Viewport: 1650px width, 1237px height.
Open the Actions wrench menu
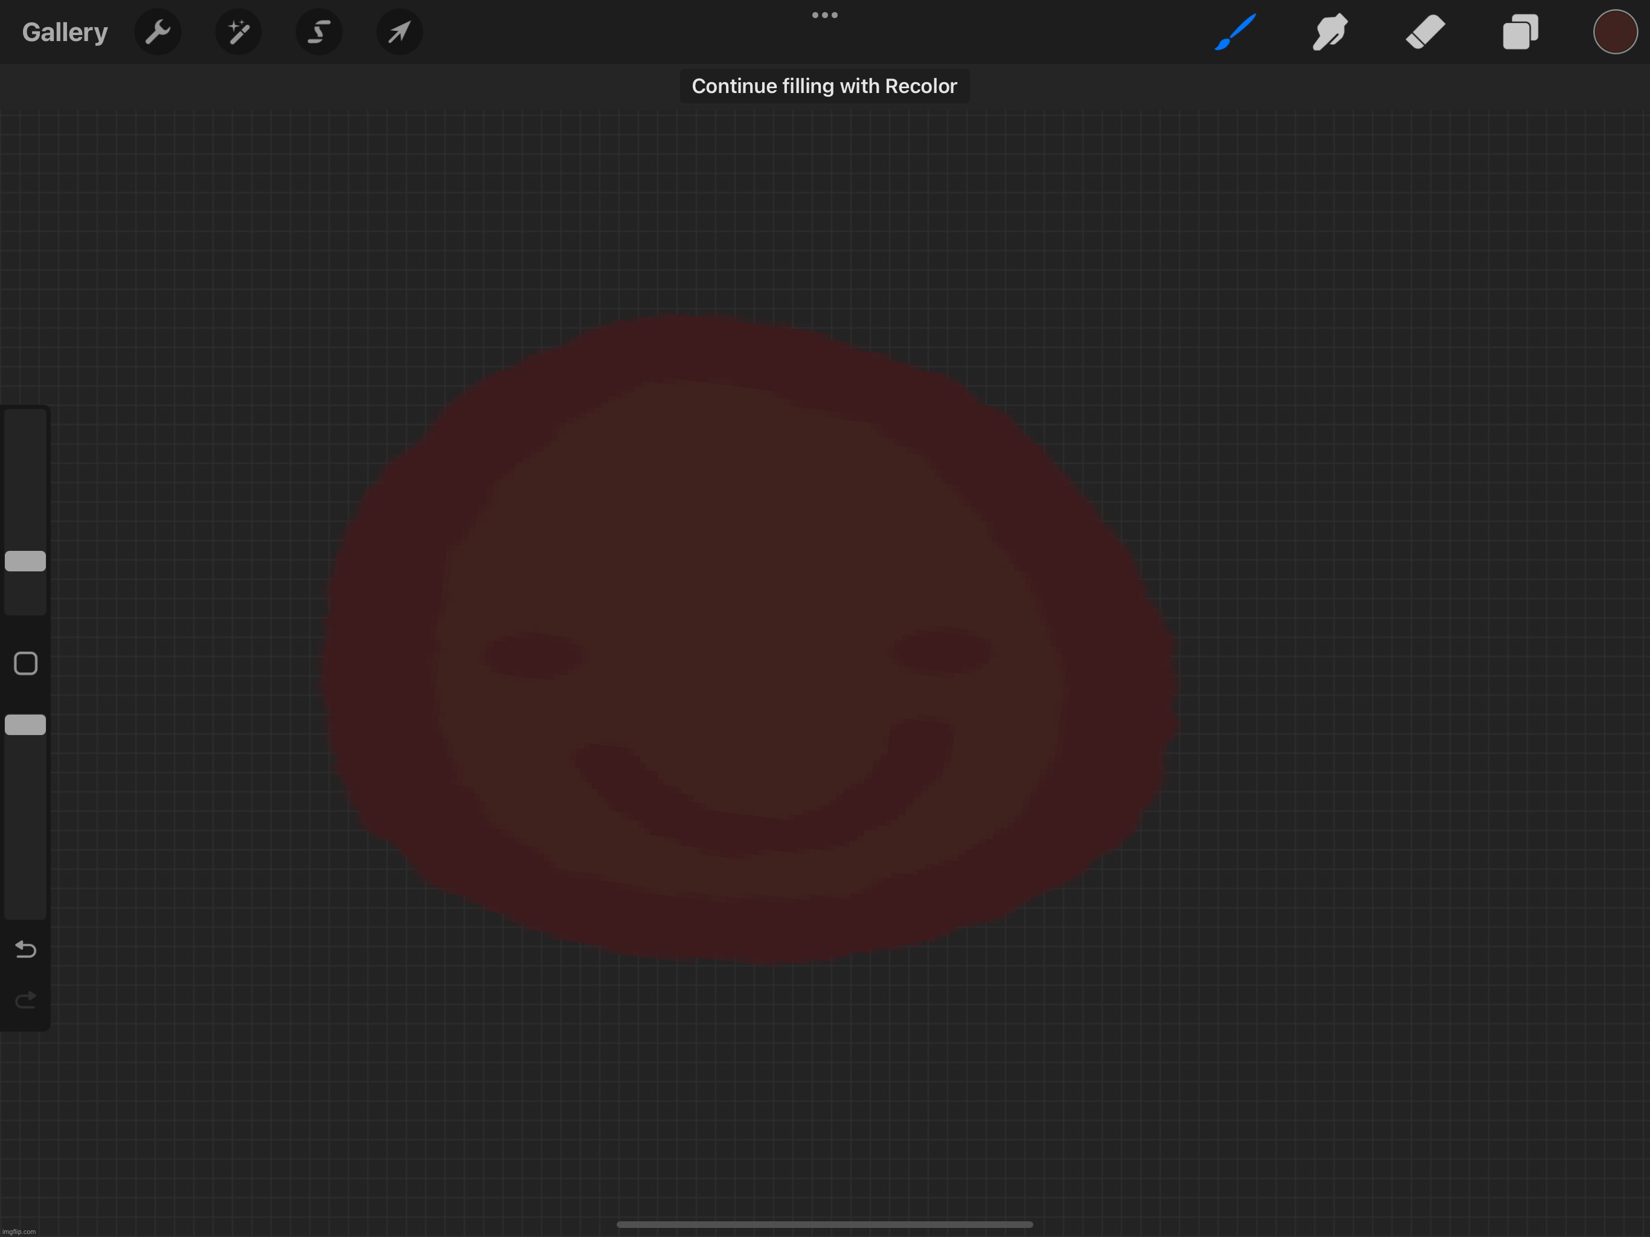158,32
